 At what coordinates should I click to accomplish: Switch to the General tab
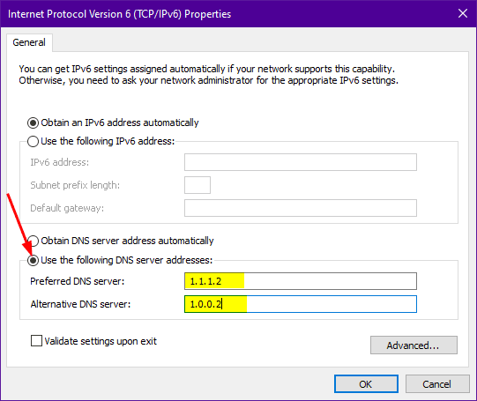29,42
